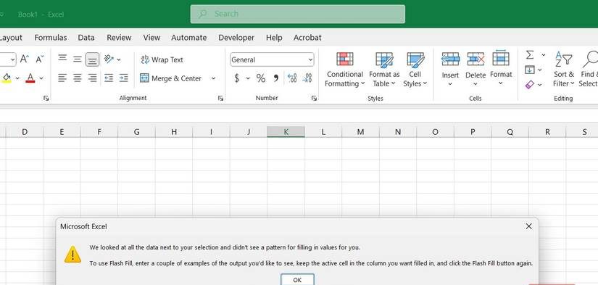
Task: Click the font size dropdown arrow
Action: [12, 59]
